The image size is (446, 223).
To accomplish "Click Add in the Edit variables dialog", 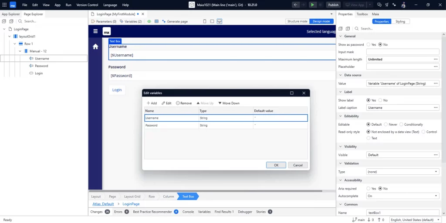I will click(152, 103).
